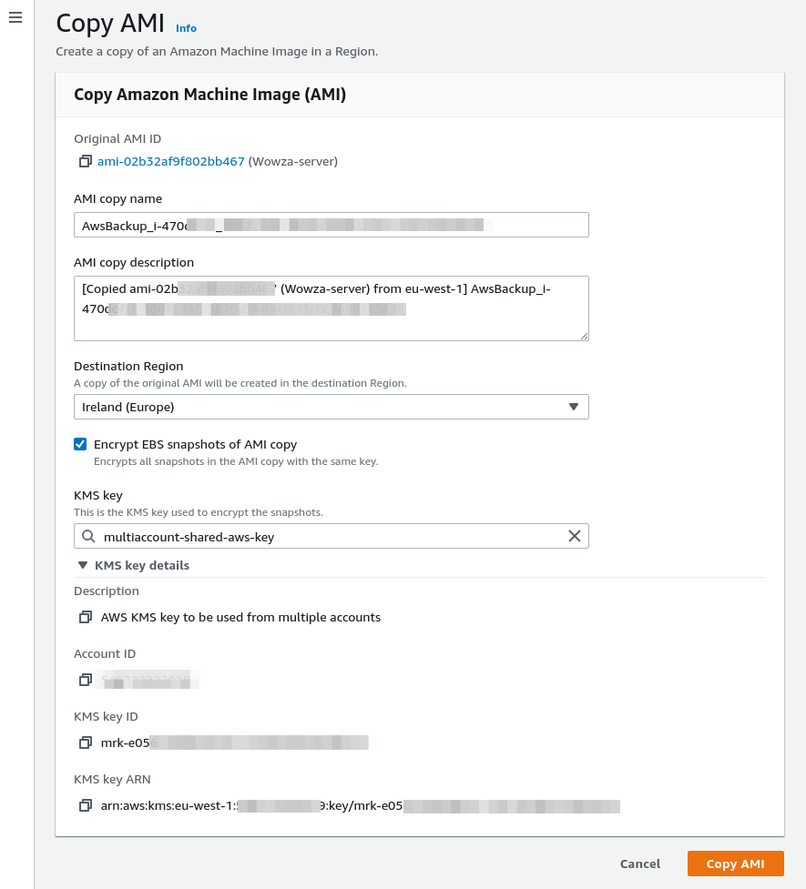Open the Destination Region dropdown
Screen dimensions: 806x889
331,407
